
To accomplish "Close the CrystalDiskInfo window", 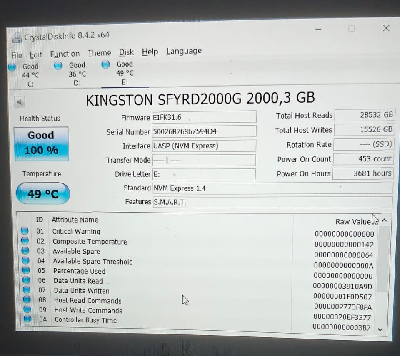I will (386, 28).
